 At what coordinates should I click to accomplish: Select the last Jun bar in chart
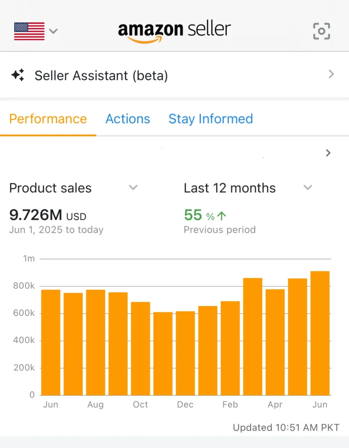pos(320,333)
